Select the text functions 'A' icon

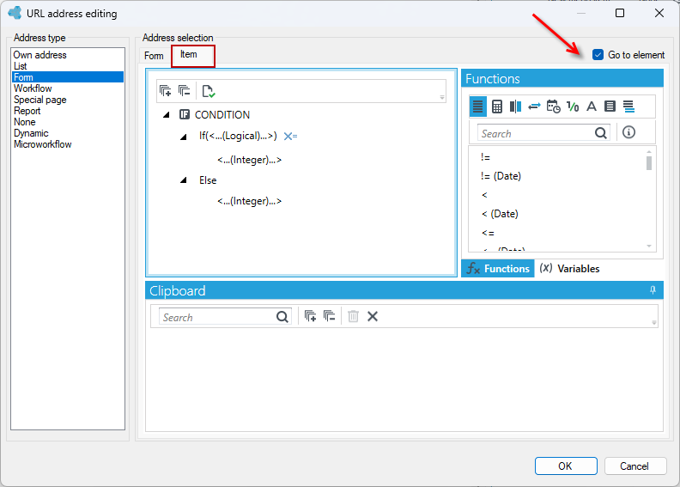click(x=591, y=107)
